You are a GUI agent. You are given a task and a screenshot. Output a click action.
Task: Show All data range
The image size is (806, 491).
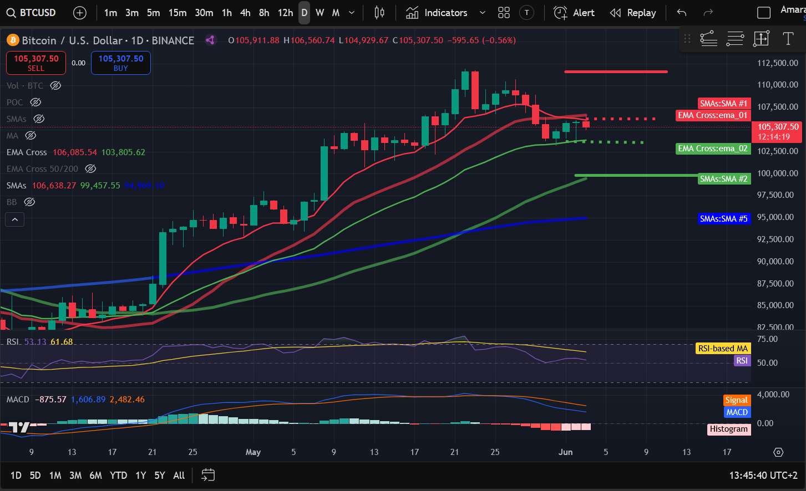click(x=179, y=475)
